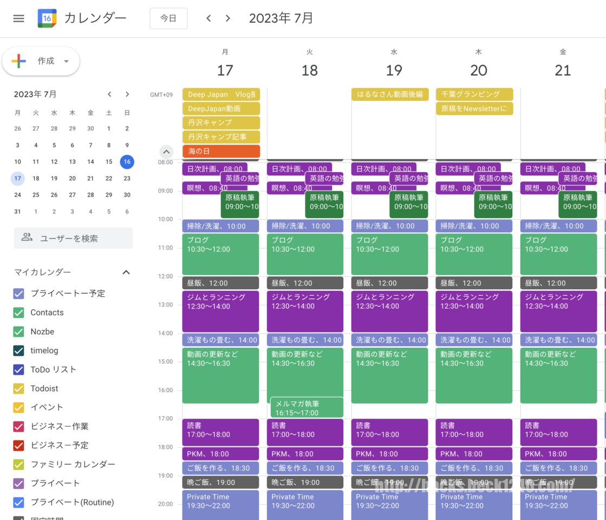Toggle the プライベート calendar checkbox
Image resolution: width=606 pixels, height=520 pixels.
tap(18, 483)
